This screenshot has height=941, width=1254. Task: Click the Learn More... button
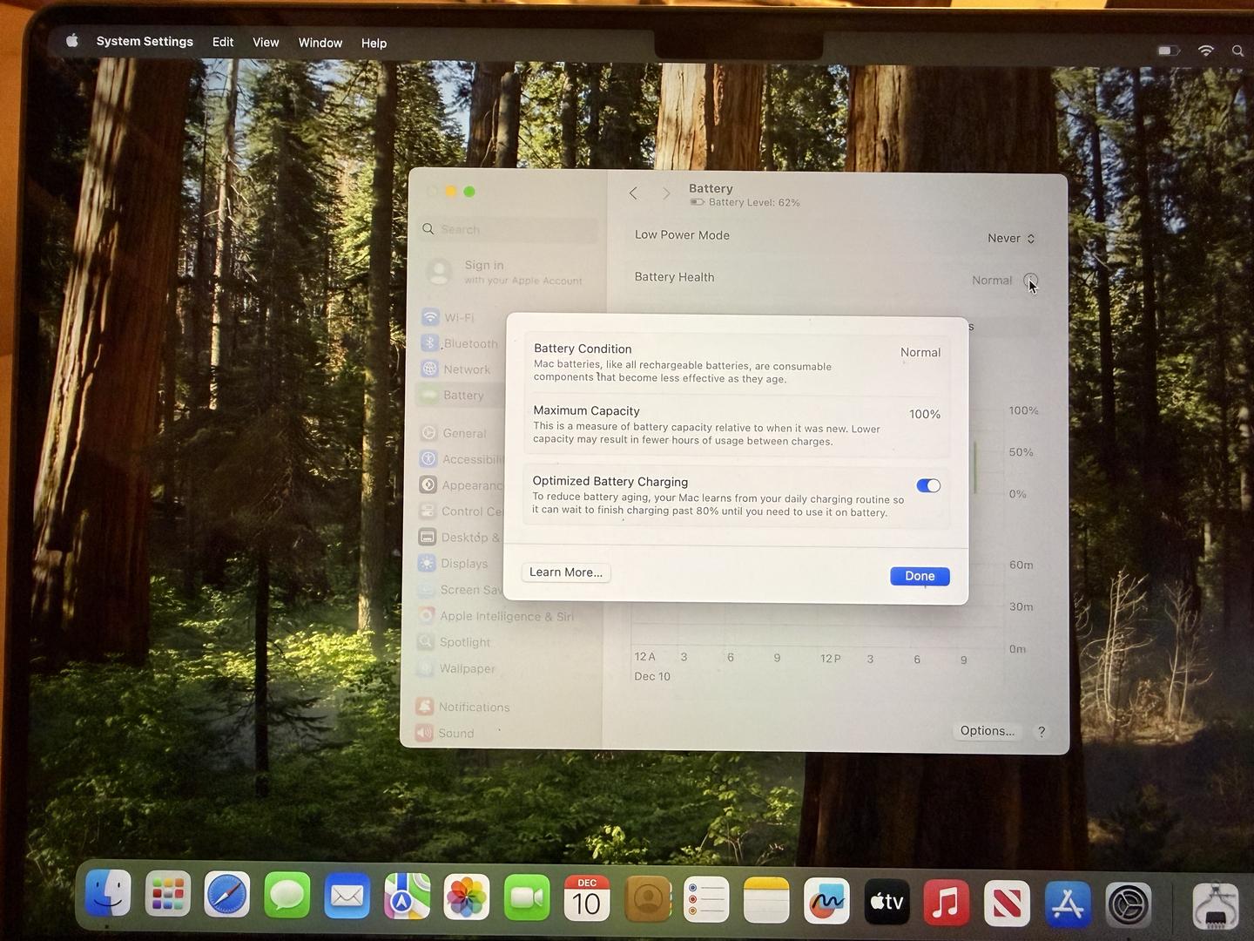(566, 572)
